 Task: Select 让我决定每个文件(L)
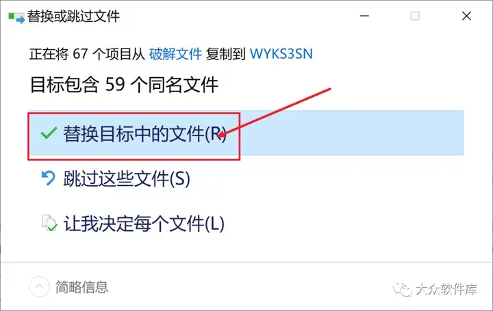pos(144,224)
